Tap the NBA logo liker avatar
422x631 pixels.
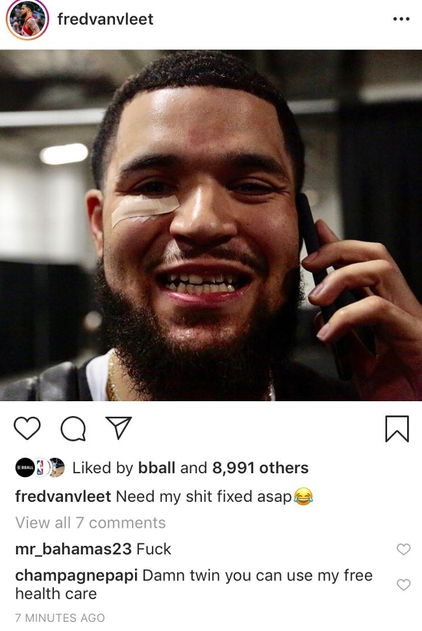click(40, 467)
